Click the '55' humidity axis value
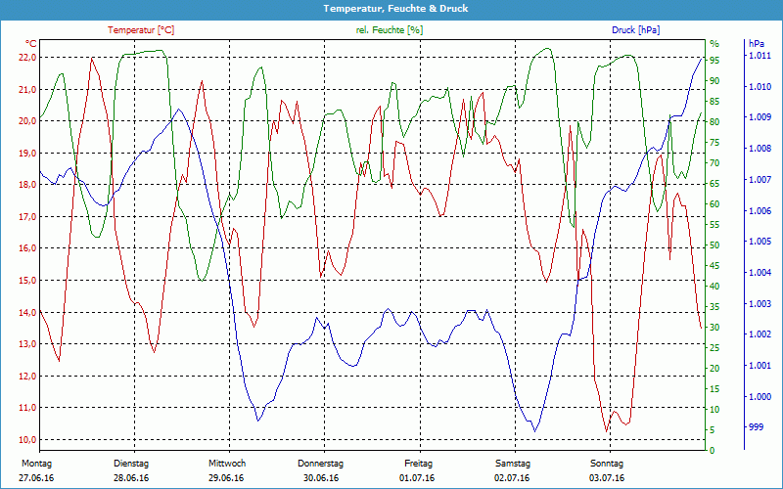The height and width of the screenshot is (489, 783). pyautogui.click(x=714, y=225)
